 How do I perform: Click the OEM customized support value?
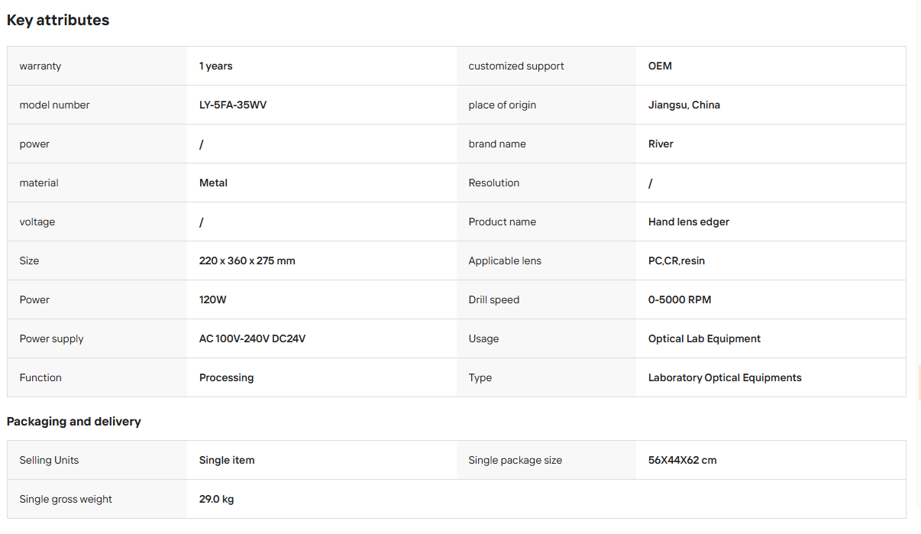coord(660,66)
